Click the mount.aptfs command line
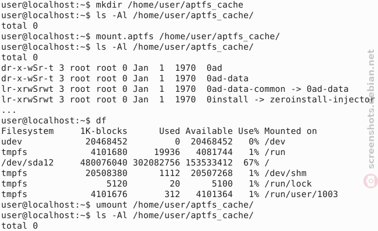 [x=140, y=36]
